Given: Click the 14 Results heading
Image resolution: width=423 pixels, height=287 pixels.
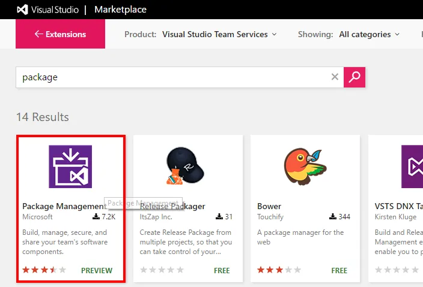Looking at the screenshot, I should [42, 117].
